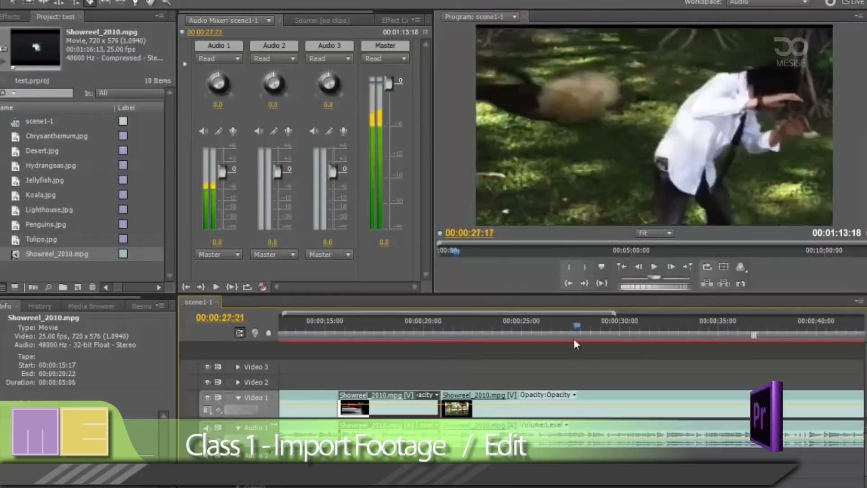Switch to the Source (no clips) tab
The height and width of the screenshot is (488, 867).
(322, 20)
